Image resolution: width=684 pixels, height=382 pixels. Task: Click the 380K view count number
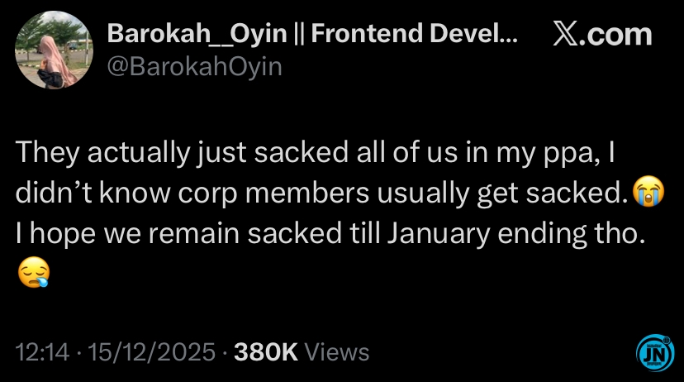pos(266,352)
